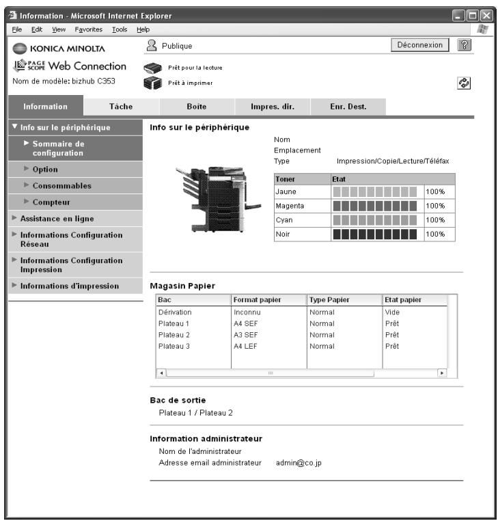
Task: Click the paper table left scroll arrow
Action: tap(161, 373)
